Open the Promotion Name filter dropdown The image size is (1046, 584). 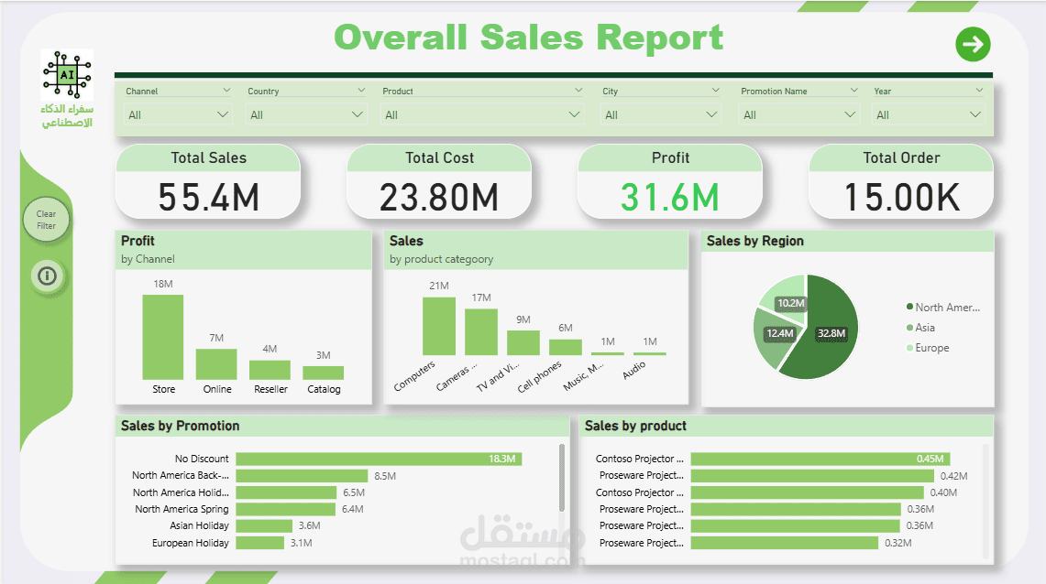click(799, 114)
